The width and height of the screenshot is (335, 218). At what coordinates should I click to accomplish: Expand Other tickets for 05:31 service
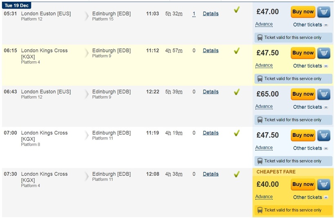(x=310, y=25)
